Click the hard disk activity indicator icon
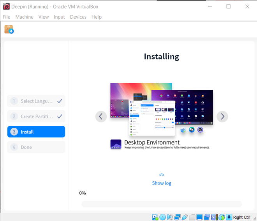 pyautogui.click(x=155, y=217)
